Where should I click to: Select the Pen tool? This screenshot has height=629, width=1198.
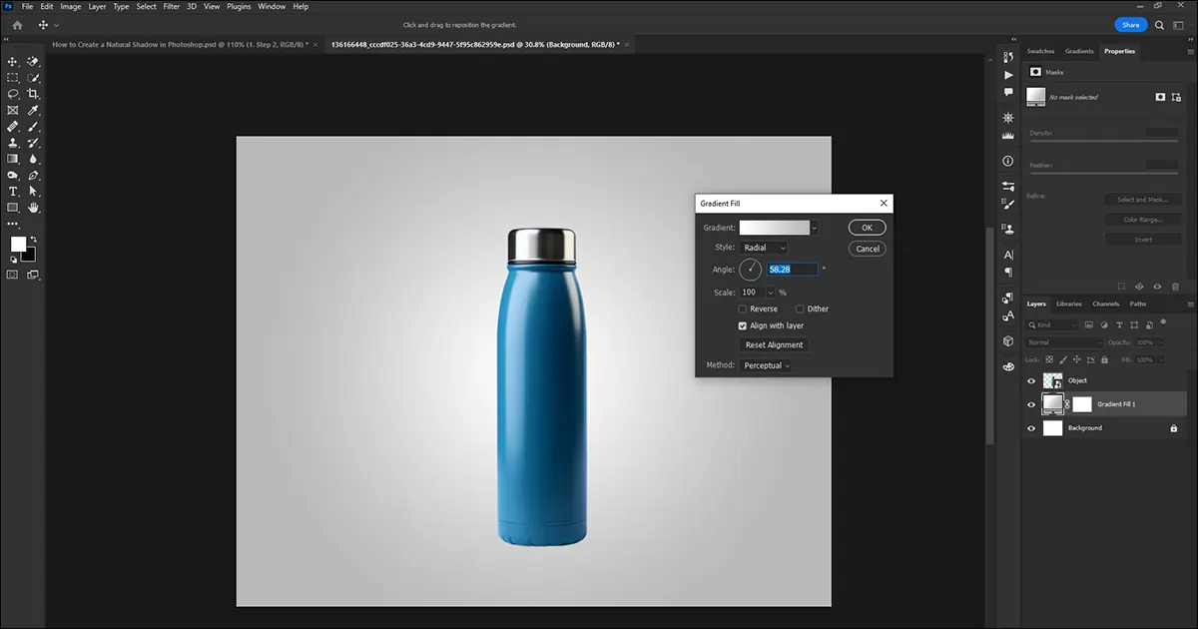tap(34, 175)
